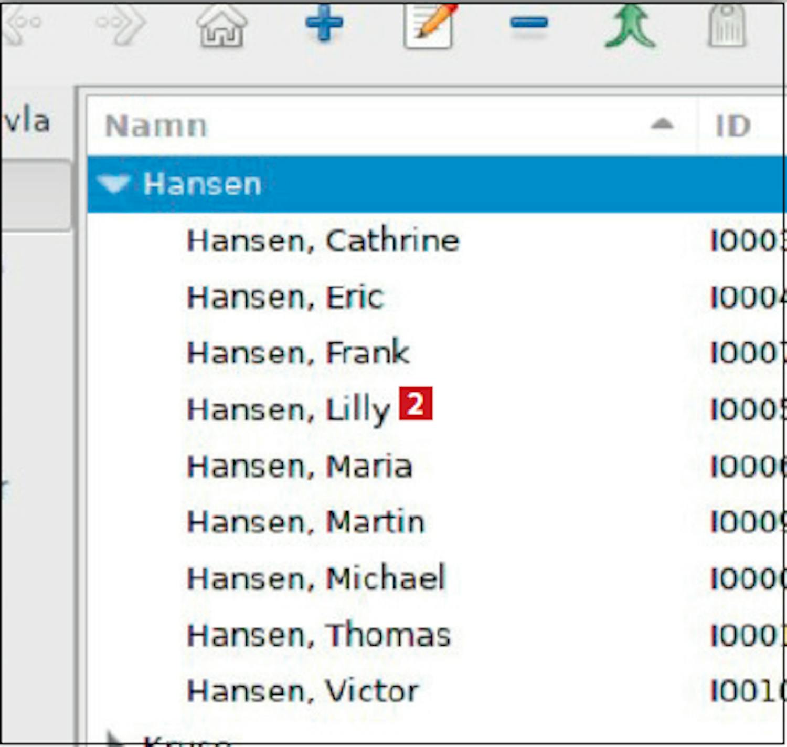Viewport: 787px width, 747px height.
Task: Select Hansen, Eric in the list
Action: click(285, 298)
